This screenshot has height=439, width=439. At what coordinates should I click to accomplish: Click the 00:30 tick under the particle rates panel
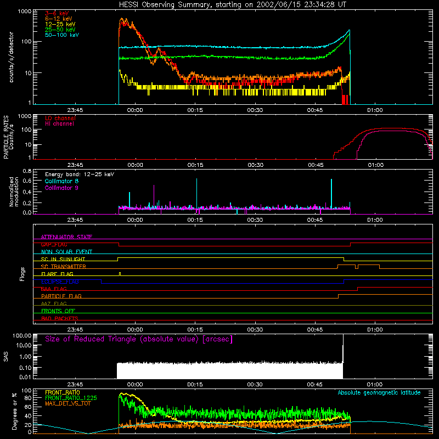(x=255, y=165)
